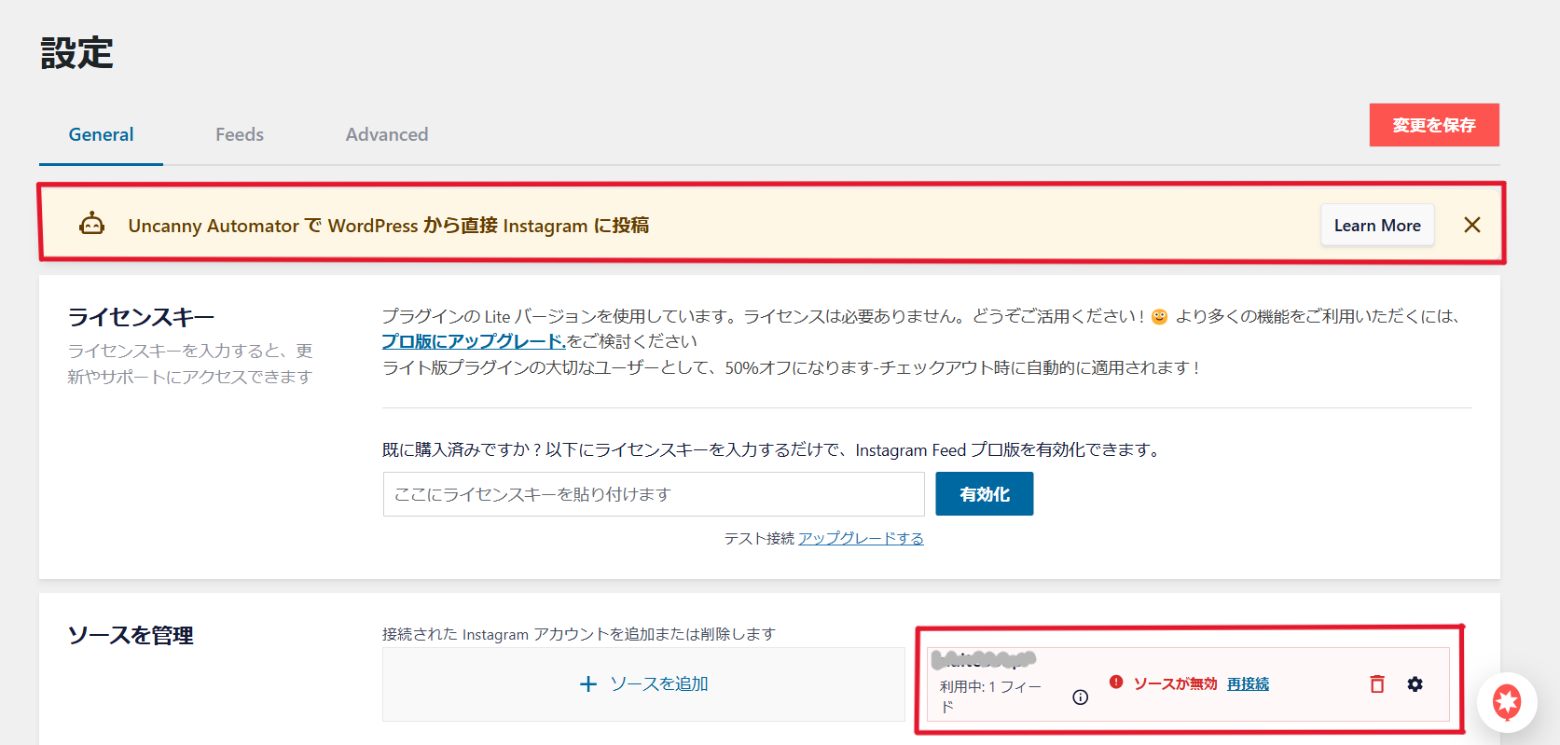Click the robot icon in Uncanny Automator banner
Screen dimensions: 1560x745
(x=91, y=225)
